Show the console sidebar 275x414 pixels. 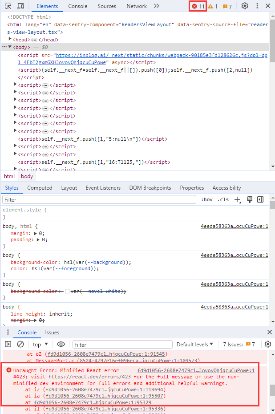click(x=8, y=344)
